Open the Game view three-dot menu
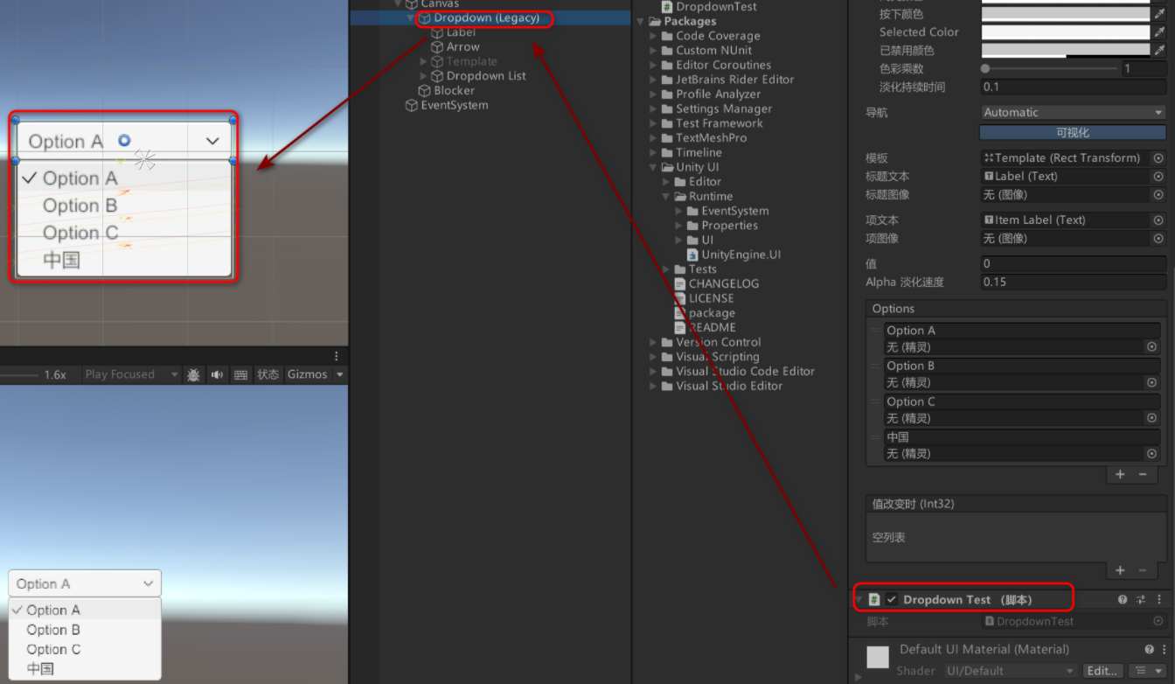The width and height of the screenshot is (1175, 684). pyautogui.click(x=337, y=356)
